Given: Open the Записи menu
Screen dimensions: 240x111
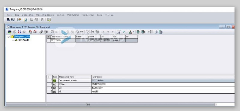Looking at the screenshot, I should click(x=61, y=15).
